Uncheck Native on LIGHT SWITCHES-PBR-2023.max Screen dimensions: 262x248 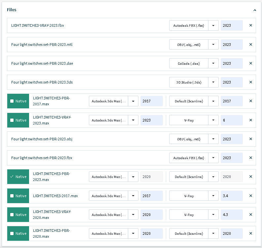tap(12, 177)
